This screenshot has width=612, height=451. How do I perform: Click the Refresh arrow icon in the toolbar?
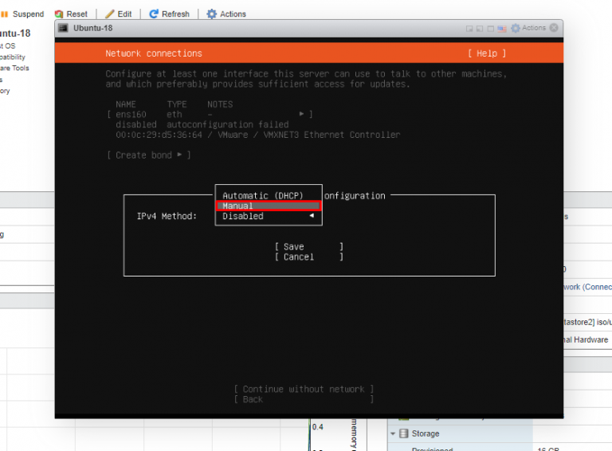(x=154, y=14)
